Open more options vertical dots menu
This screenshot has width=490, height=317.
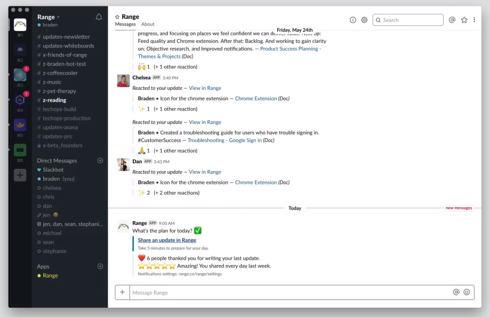point(474,20)
